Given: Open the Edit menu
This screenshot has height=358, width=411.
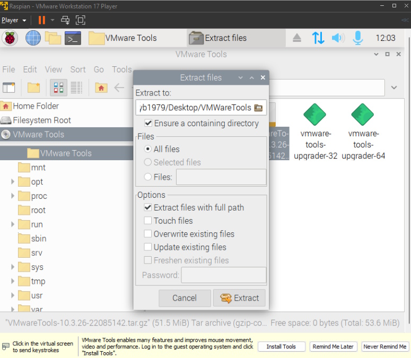Looking at the screenshot, I should click(30, 69).
